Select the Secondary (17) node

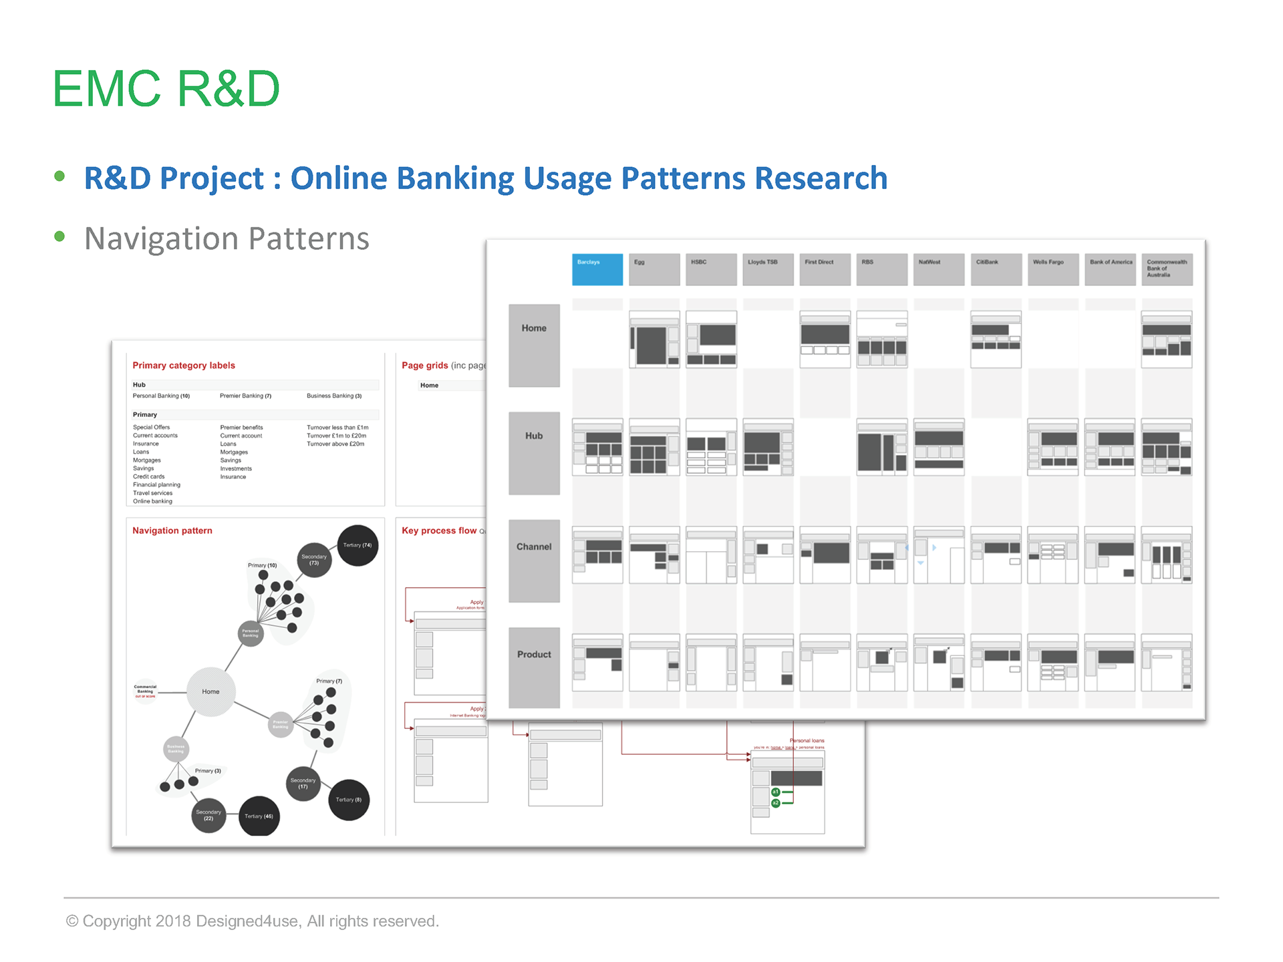303,783
